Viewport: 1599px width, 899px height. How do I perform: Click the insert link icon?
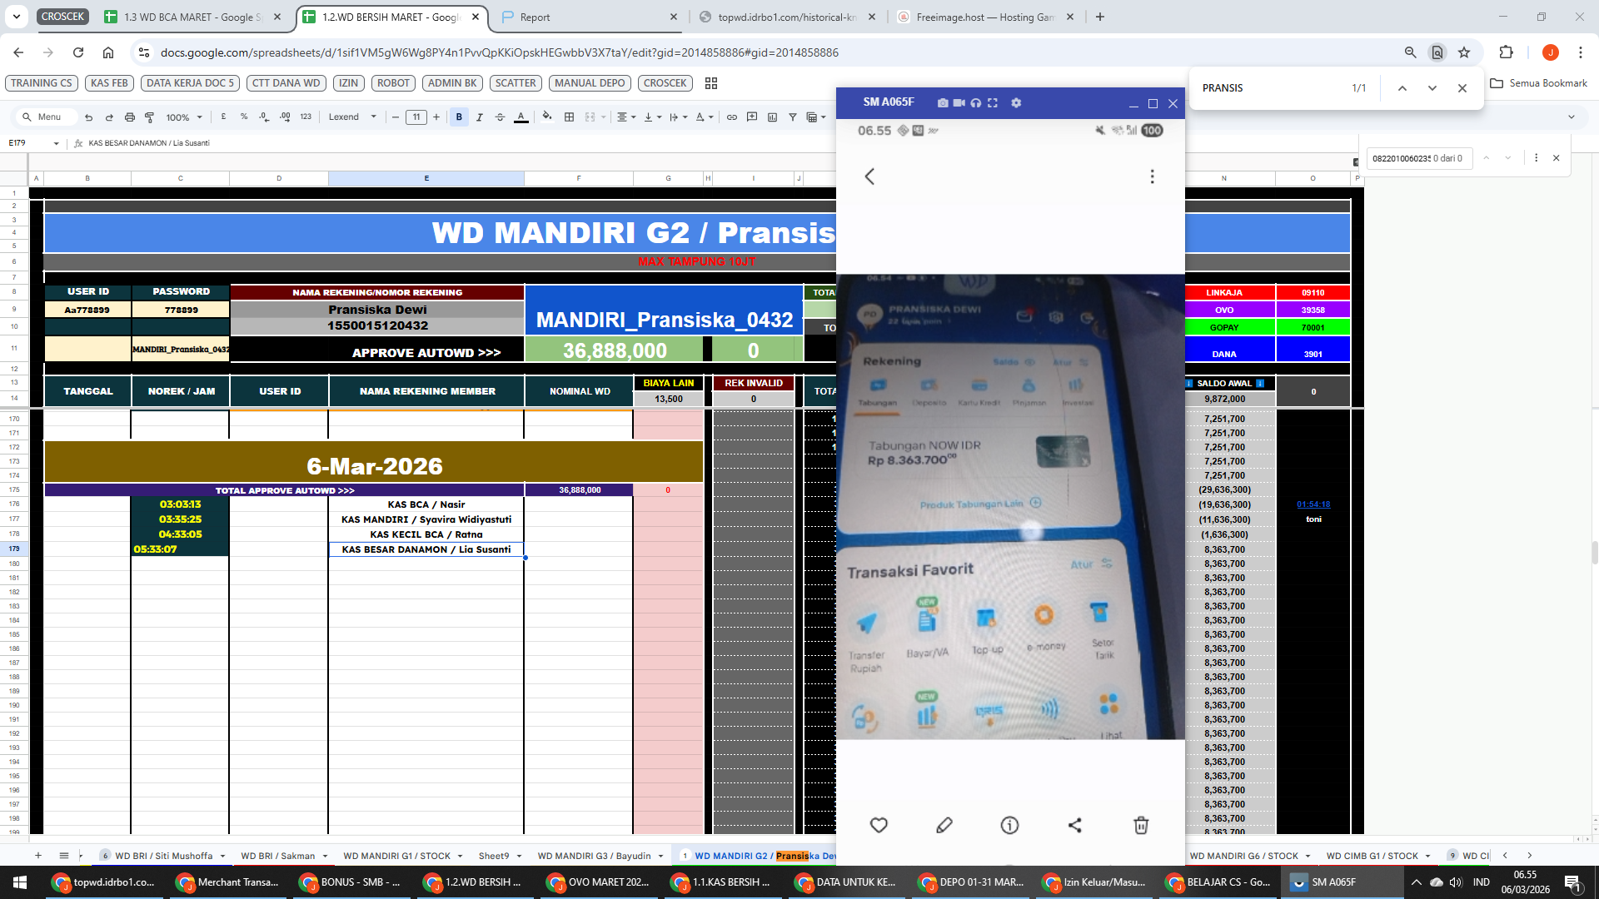click(731, 117)
